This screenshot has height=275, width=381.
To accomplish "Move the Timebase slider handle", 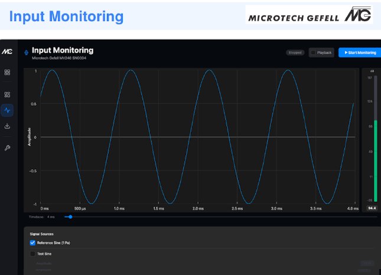I will click(x=70, y=217).
